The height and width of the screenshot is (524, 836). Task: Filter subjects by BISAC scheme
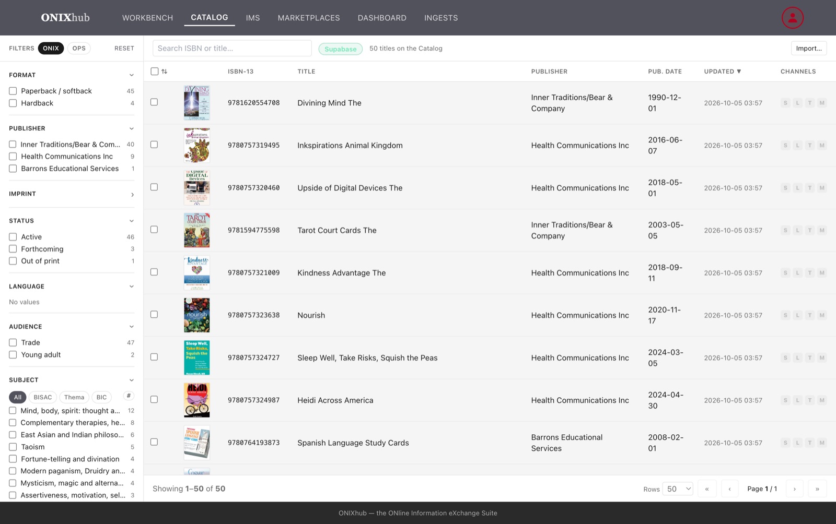43,397
